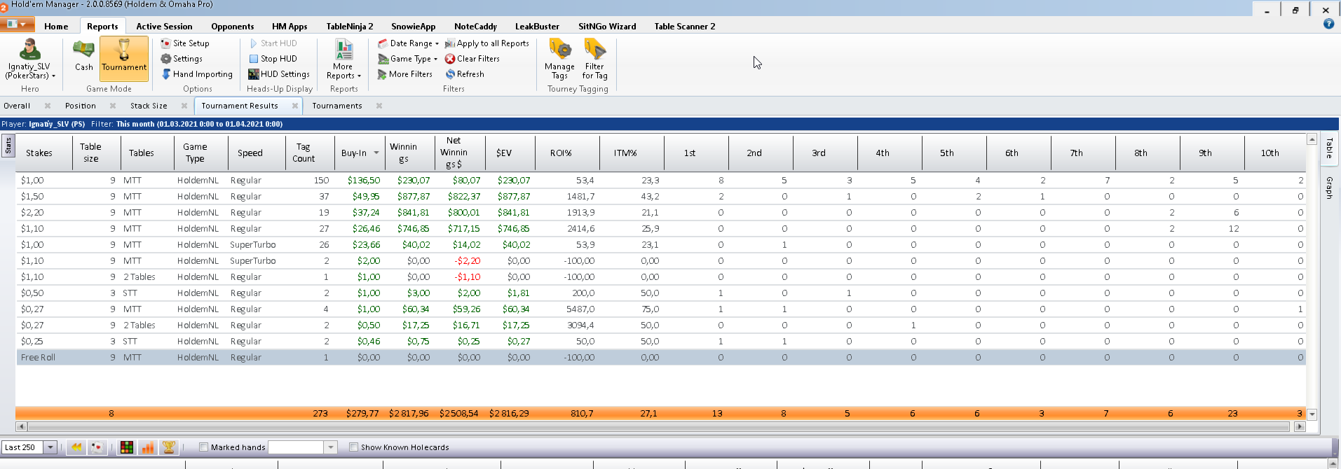
Task: Close the Tournaments report tab
Action: pyautogui.click(x=379, y=106)
